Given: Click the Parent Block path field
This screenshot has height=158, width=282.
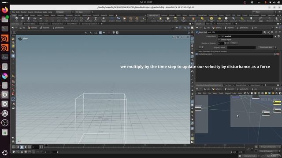Looking at the screenshot, I should [245, 36].
